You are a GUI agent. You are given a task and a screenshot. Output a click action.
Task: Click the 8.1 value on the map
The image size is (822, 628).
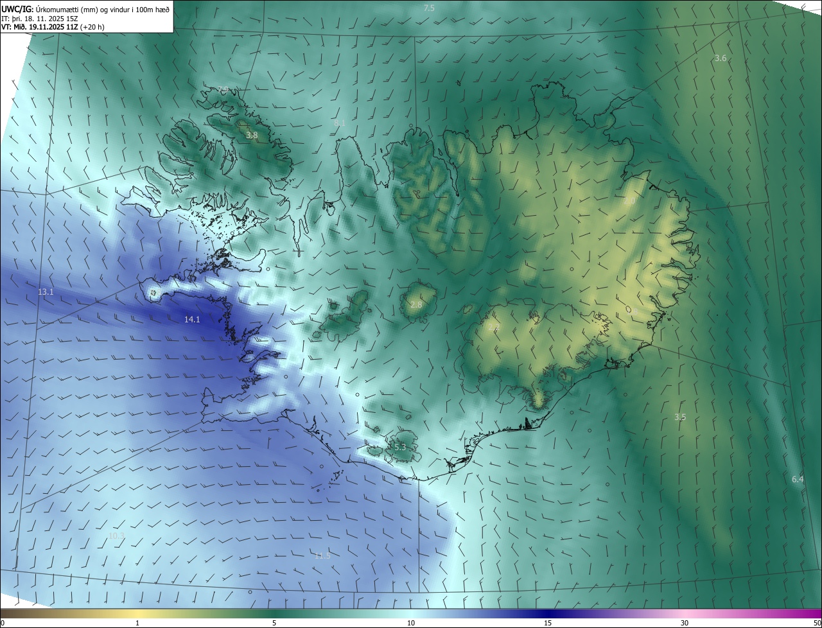coord(340,123)
